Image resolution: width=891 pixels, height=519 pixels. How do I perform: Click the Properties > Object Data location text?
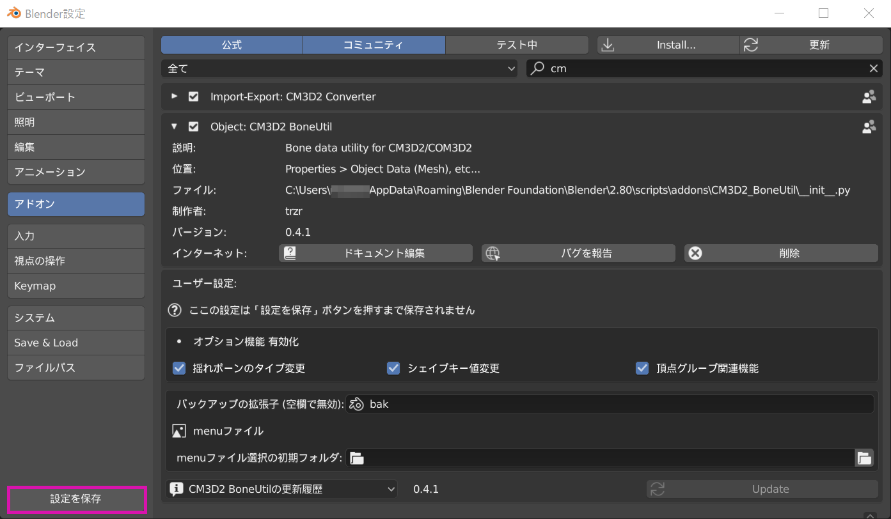[x=382, y=169]
